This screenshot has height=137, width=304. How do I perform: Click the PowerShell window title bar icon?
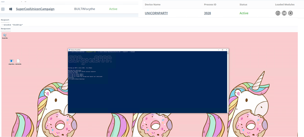pyautogui.click(x=69, y=50)
